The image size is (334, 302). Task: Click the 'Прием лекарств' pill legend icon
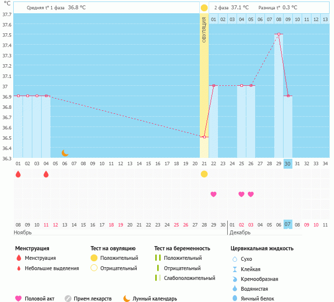click(x=68, y=298)
